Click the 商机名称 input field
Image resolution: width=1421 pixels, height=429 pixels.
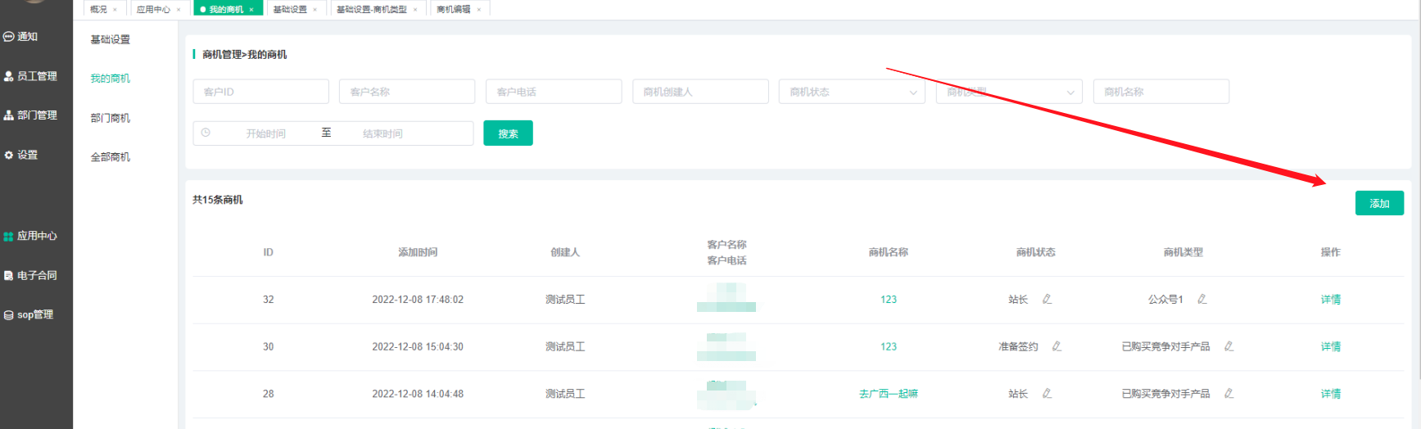[x=1161, y=92]
